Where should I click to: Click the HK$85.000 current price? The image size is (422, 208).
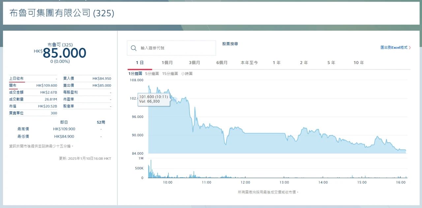60,53
